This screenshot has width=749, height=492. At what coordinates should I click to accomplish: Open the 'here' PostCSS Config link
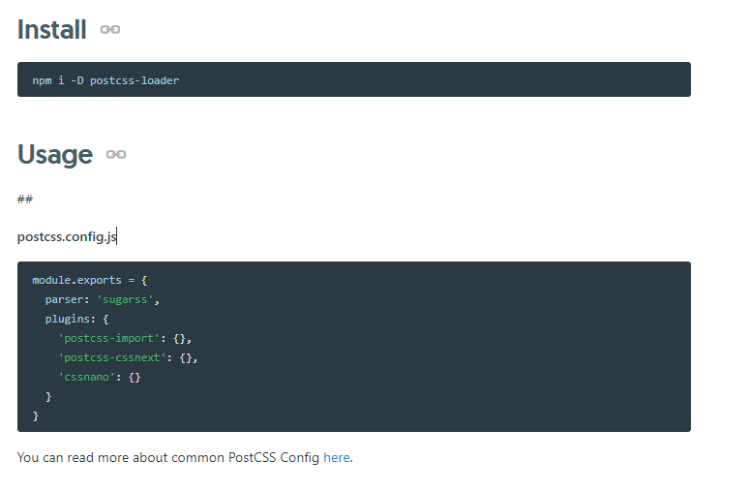337,457
